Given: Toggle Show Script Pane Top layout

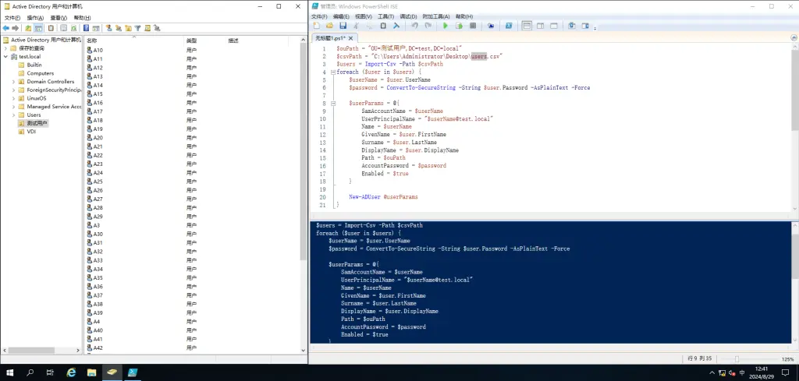Looking at the screenshot, I should pyautogui.click(x=527, y=26).
